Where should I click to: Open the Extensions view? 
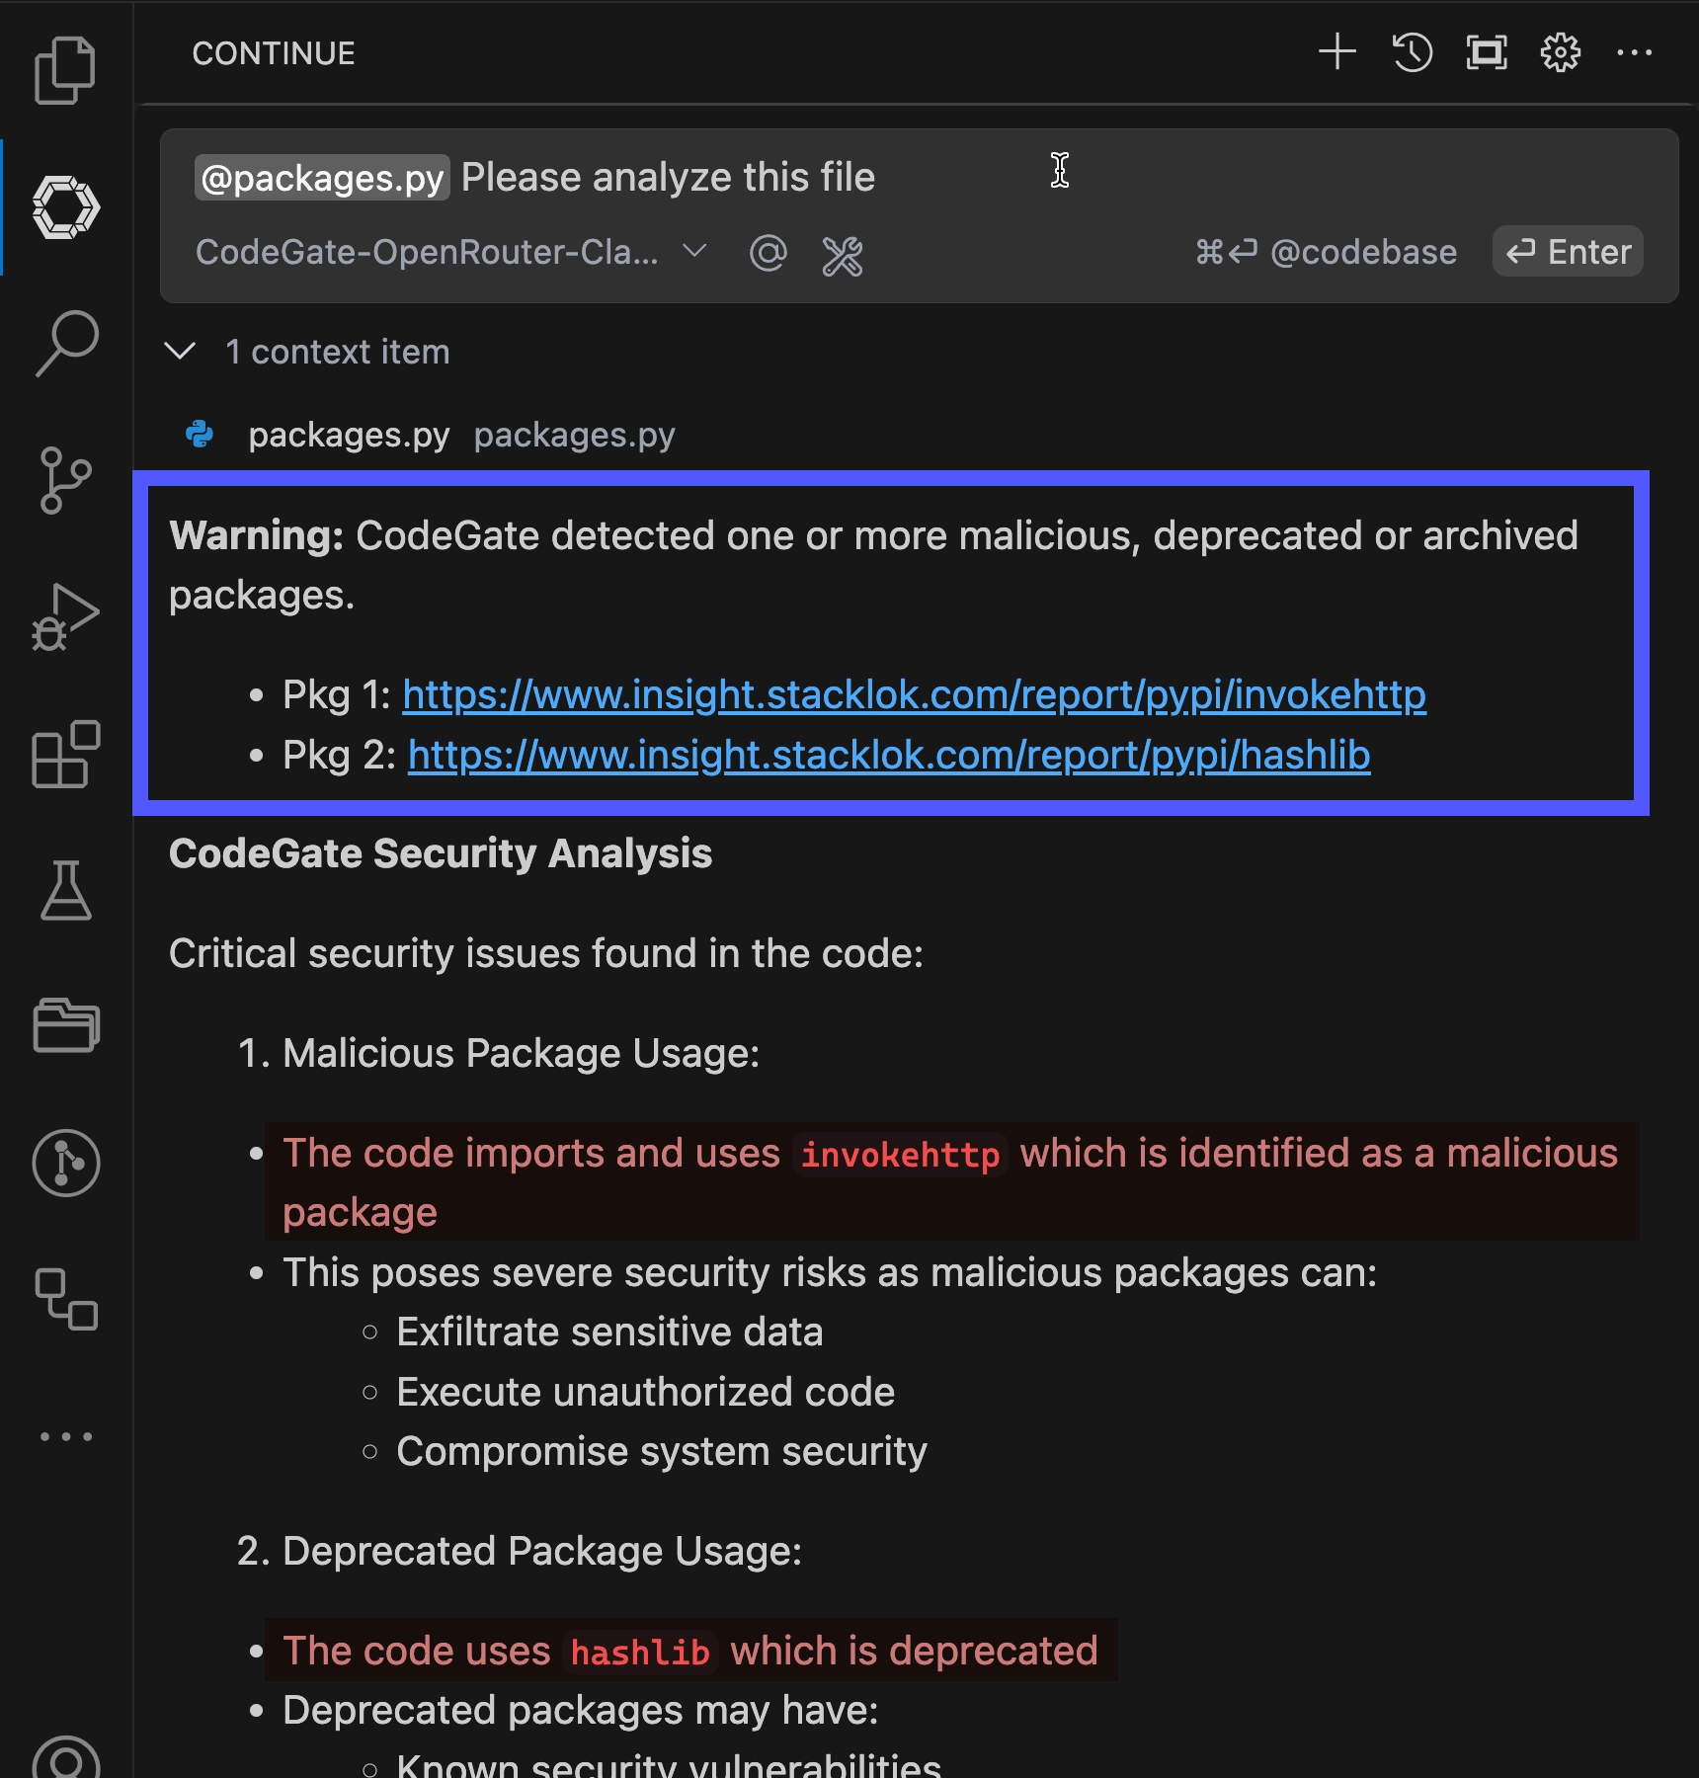tap(65, 754)
